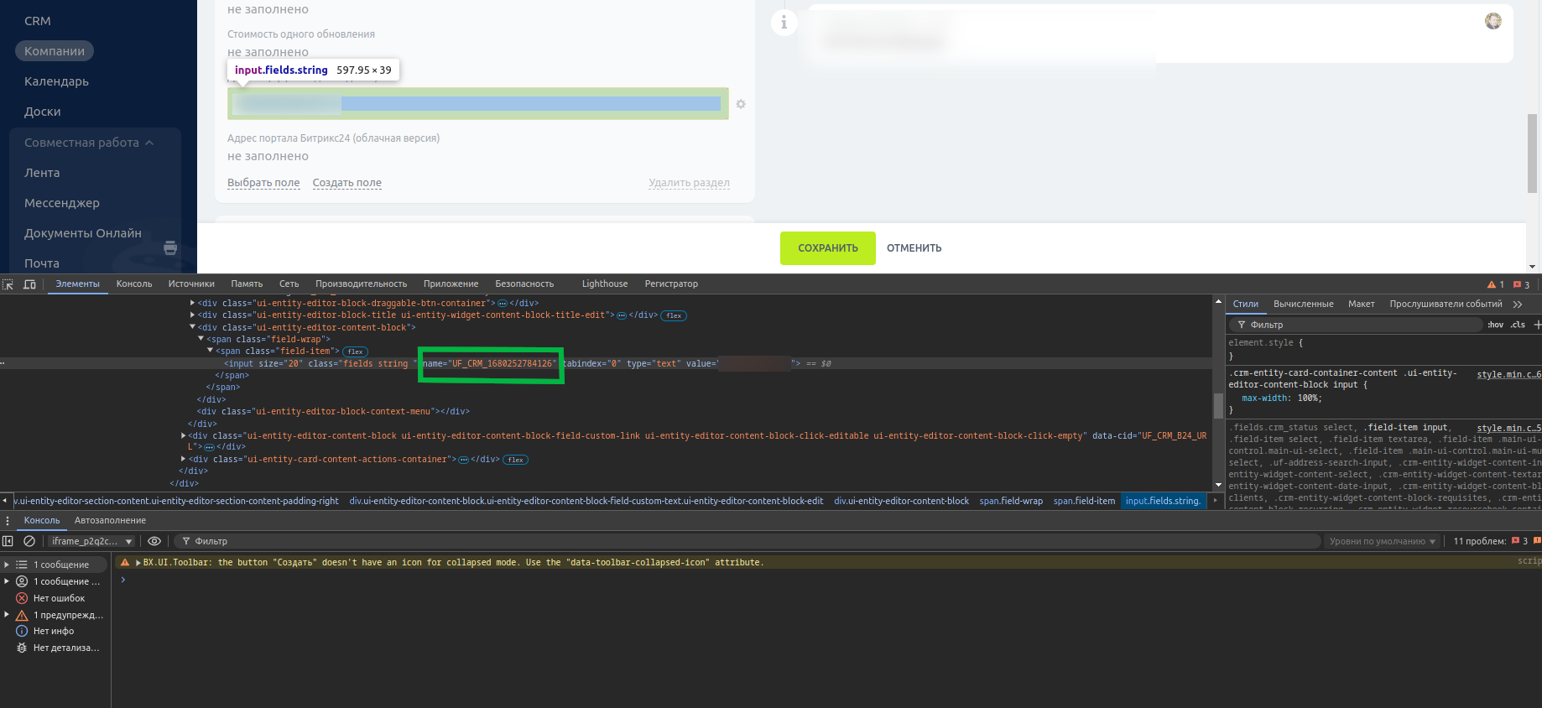
Task: Open the console drawer three-dot menu
Action: [8, 521]
